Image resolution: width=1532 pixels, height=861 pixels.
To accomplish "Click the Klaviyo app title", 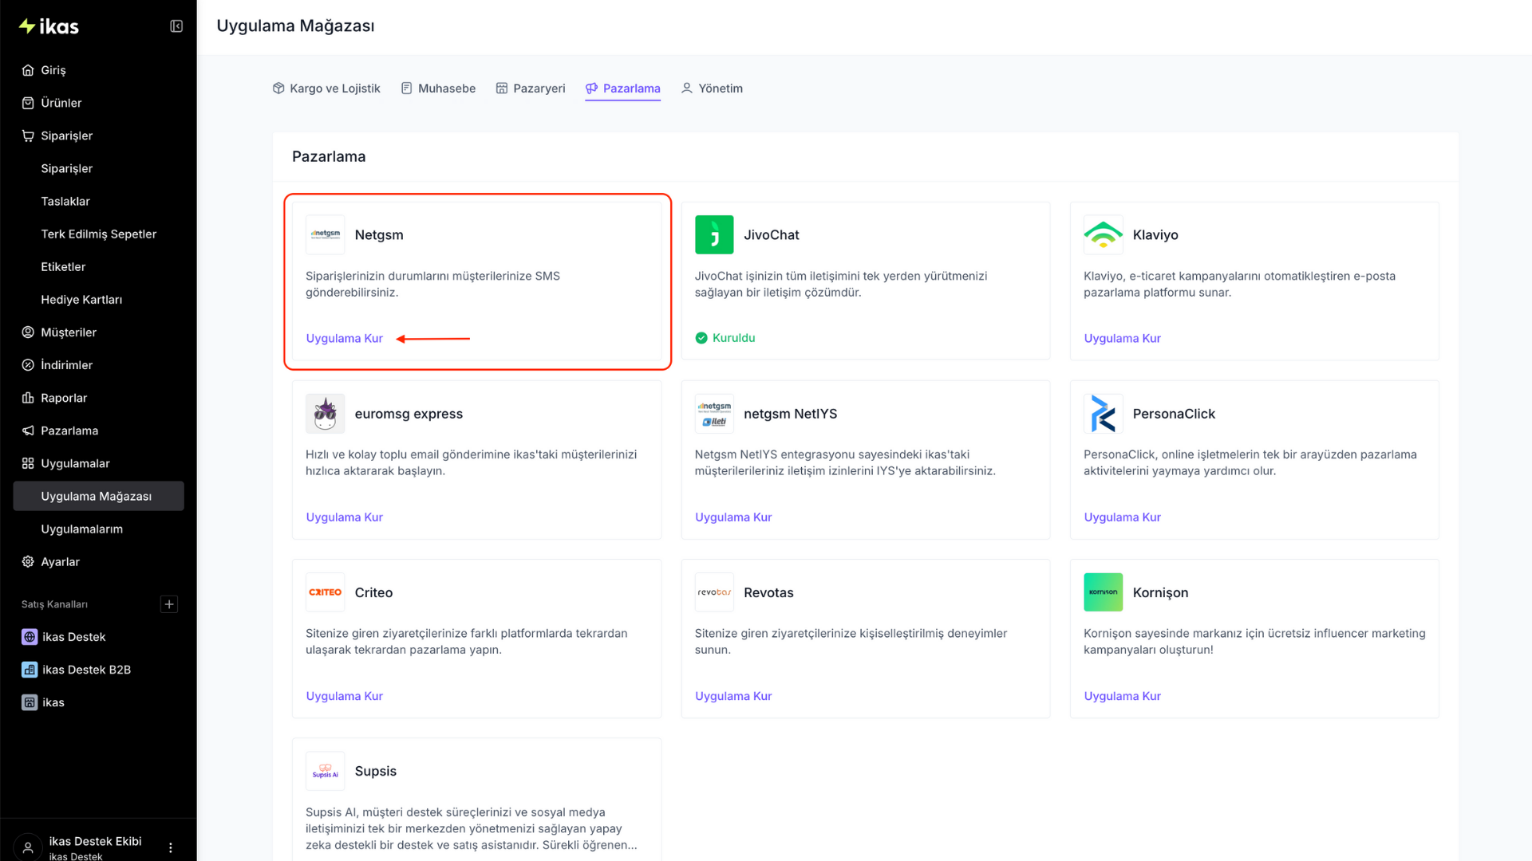I will [x=1155, y=234].
